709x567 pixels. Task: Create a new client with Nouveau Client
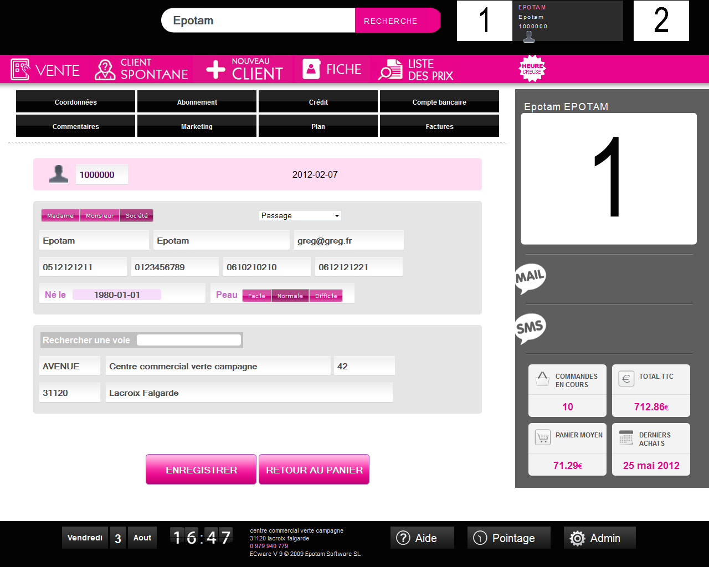244,70
